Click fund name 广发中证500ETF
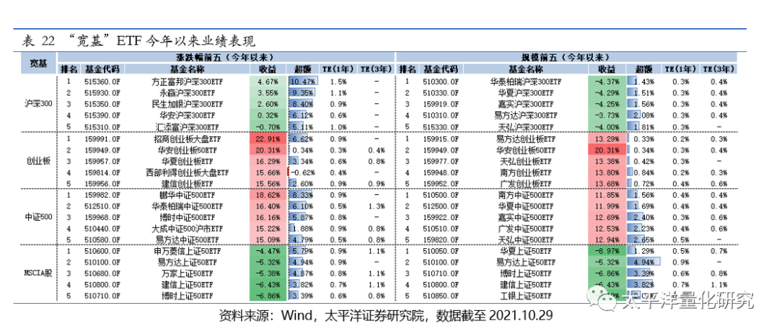 [x=526, y=229]
